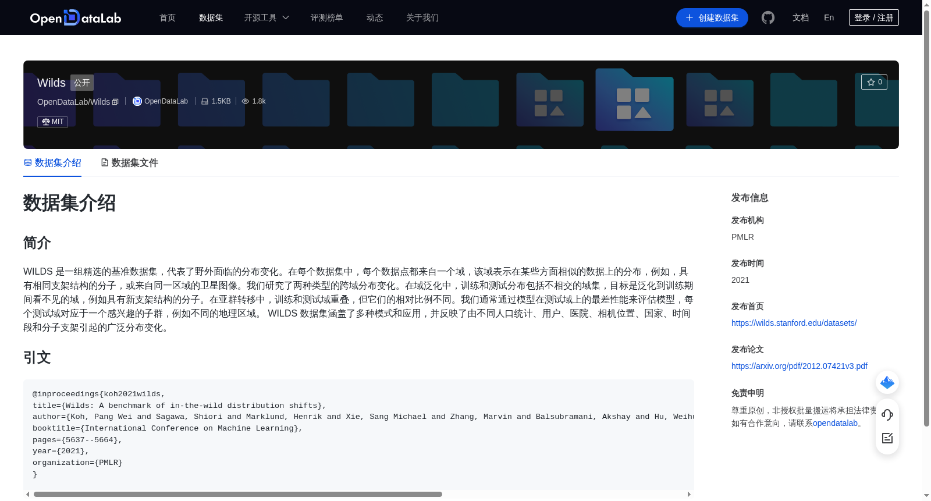
Task: Open the feedback edit icon
Action: point(887,438)
